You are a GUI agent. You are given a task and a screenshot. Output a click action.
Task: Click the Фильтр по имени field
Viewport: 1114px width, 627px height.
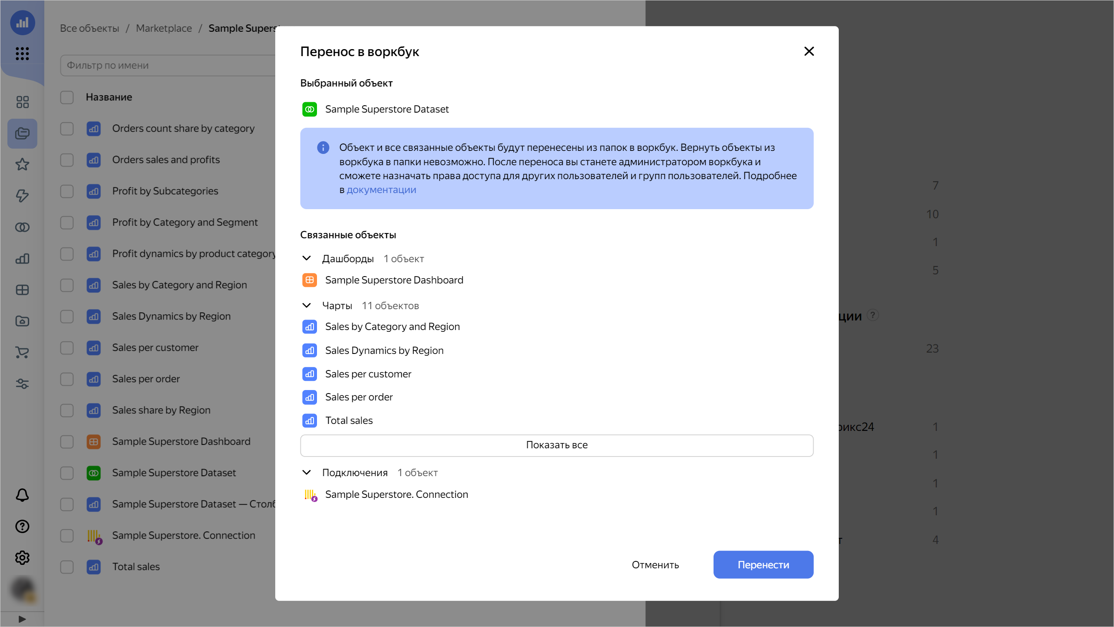point(168,65)
